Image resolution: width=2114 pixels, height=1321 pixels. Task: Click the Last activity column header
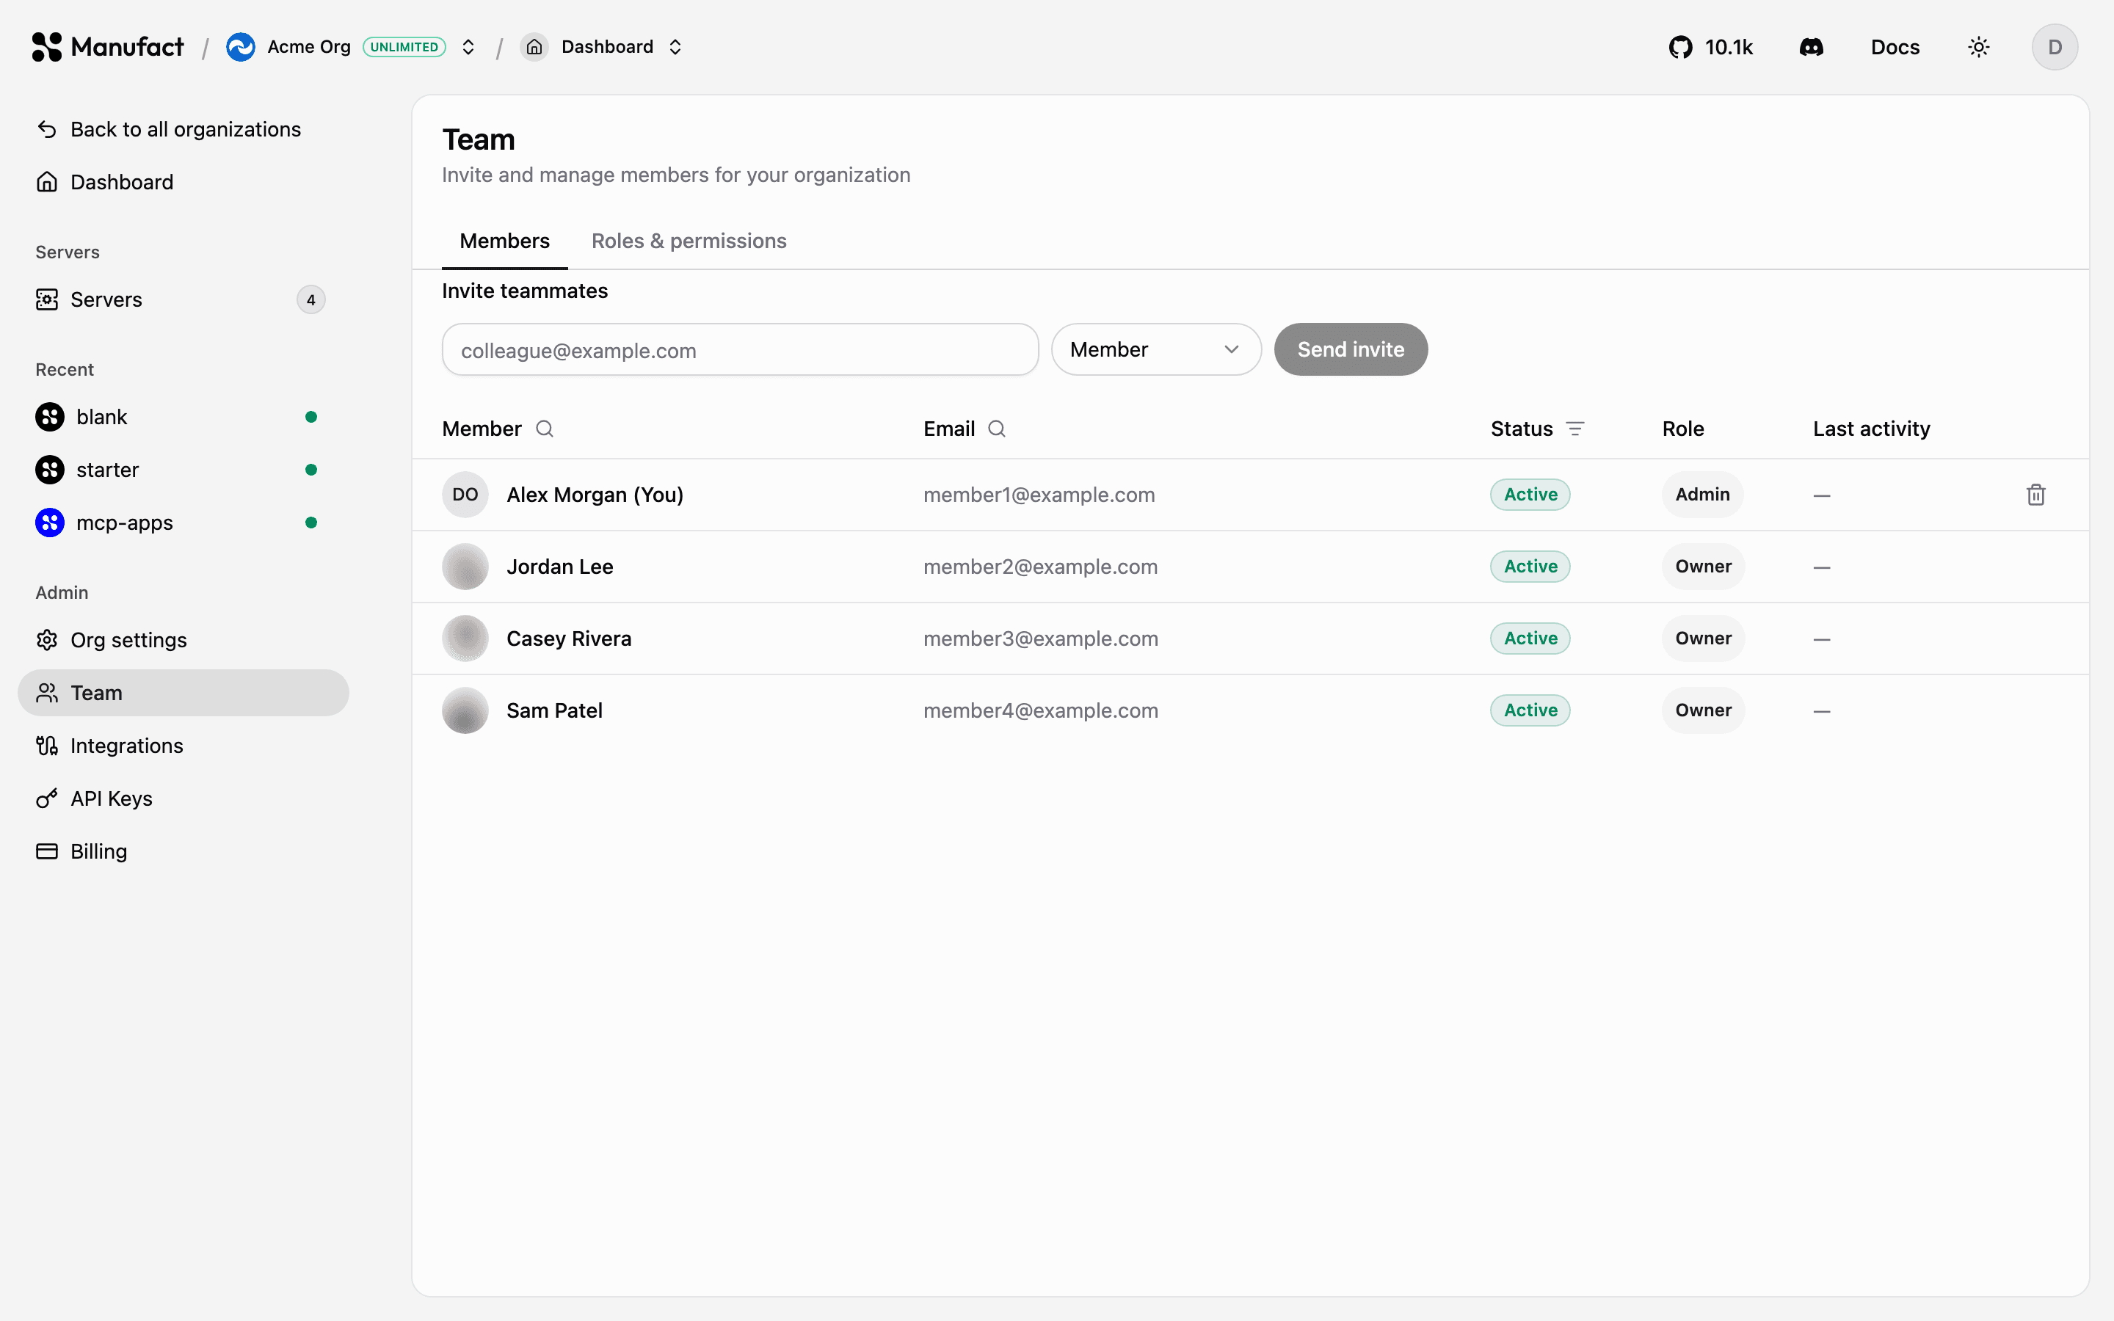point(1871,429)
